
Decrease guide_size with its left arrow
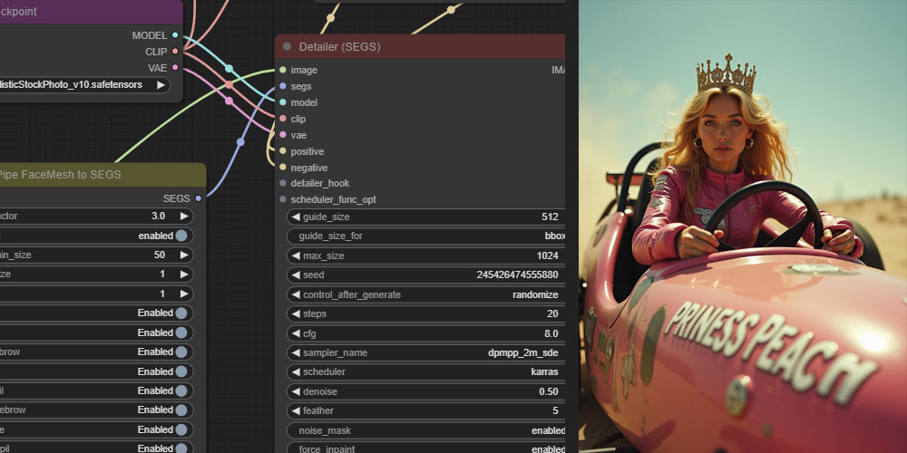[296, 217]
